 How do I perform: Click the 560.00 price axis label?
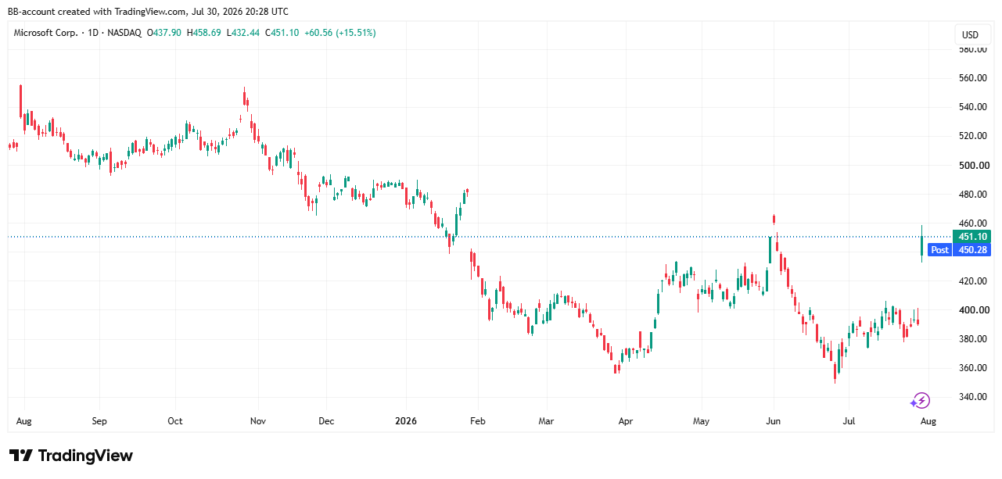coord(972,78)
